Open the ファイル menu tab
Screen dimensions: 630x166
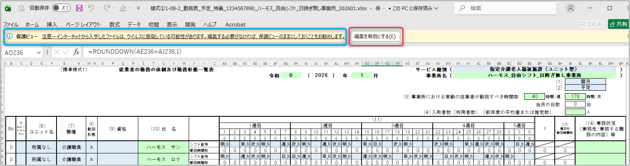[13, 24]
